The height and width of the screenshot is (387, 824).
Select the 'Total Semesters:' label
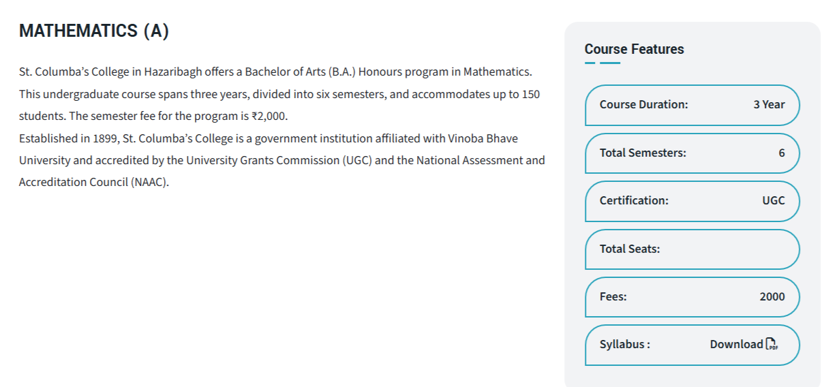click(643, 153)
